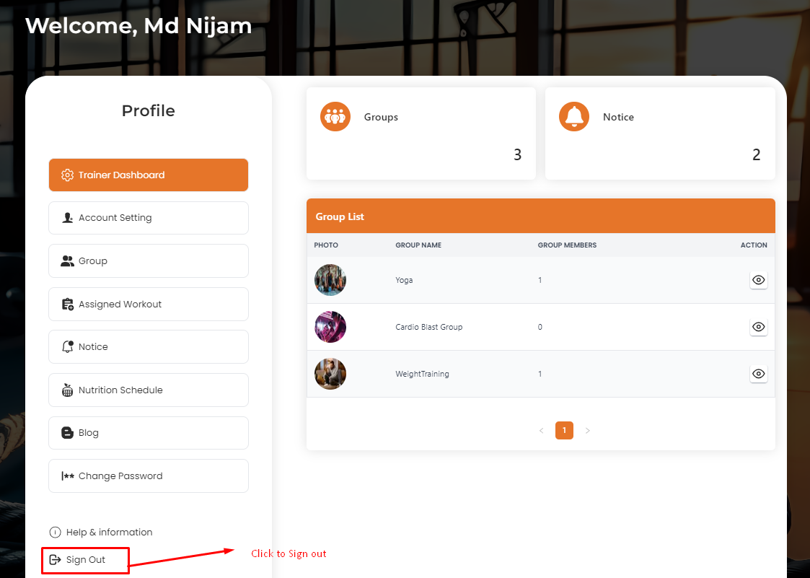Go to next page of group list
This screenshot has width=810, height=578.
pyautogui.click(x=587, y=431)
